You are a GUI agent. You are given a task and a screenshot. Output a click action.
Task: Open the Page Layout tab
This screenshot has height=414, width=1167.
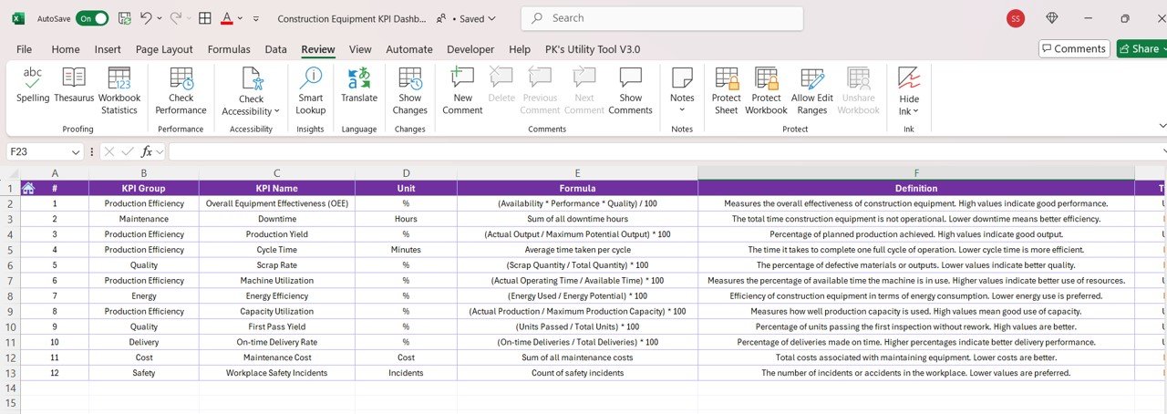[x=164, y=49]
